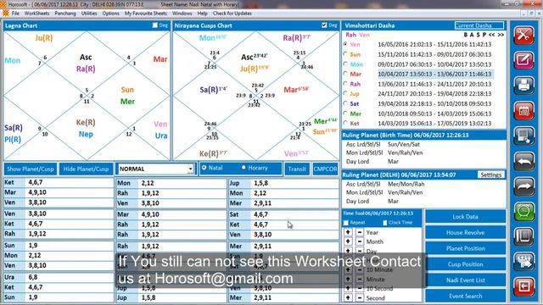Image resolution: width=543 pixels, height=305 pixels.
Task: Toggle Deg checkbox in Lagna Chart
Action: [x=155, y=25]
